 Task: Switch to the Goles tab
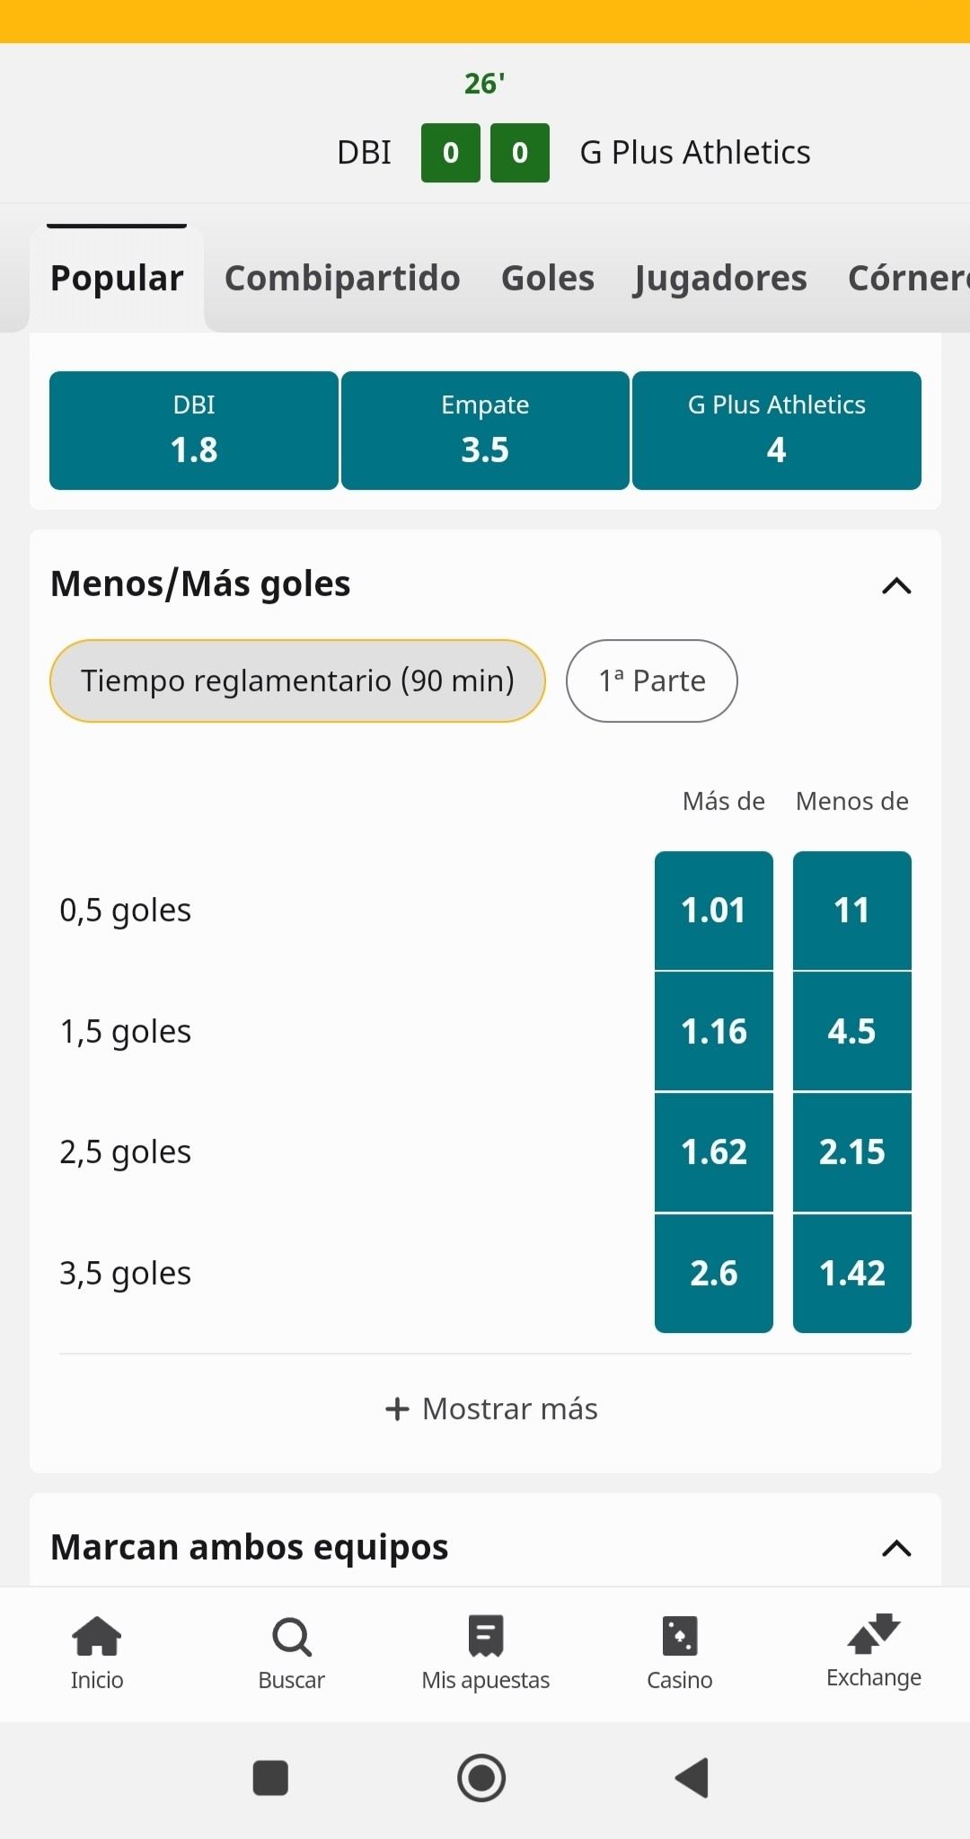click(548, 278)
